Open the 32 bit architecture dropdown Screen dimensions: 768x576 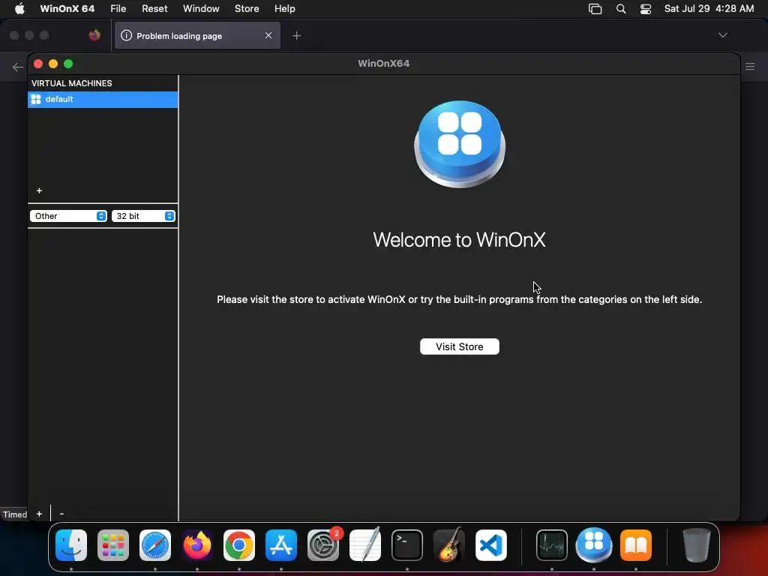tap(143, 216)
